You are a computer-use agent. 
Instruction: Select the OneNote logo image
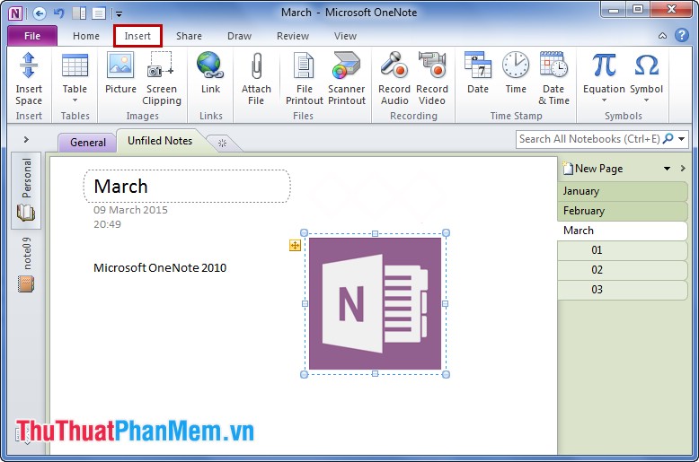pyautogui.click(x=375, y=303)
